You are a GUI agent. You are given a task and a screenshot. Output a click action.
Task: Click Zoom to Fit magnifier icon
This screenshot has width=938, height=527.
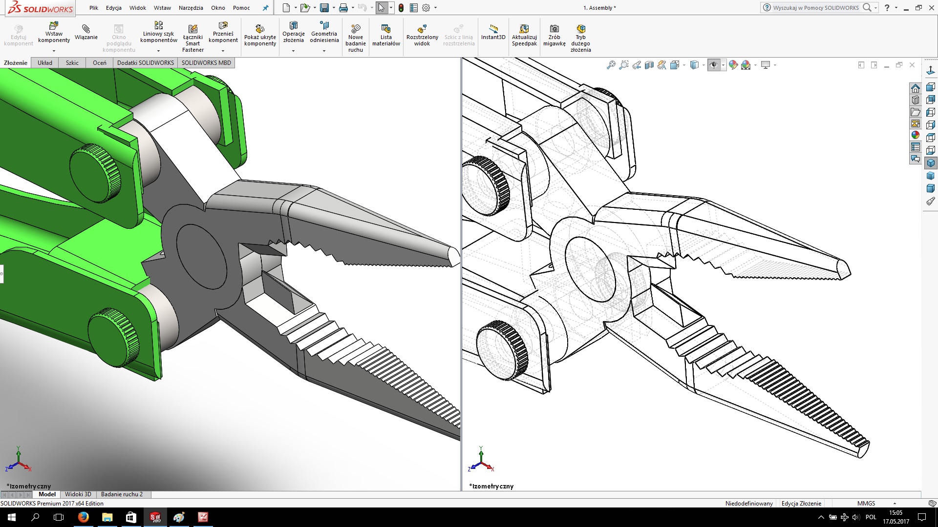611,65
